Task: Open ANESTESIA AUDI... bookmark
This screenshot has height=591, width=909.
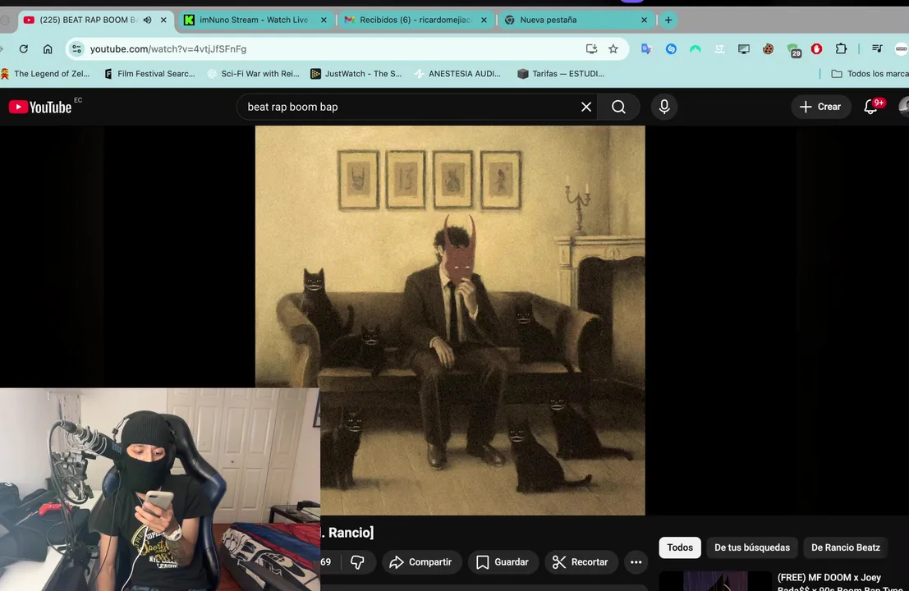Action: 458,74
